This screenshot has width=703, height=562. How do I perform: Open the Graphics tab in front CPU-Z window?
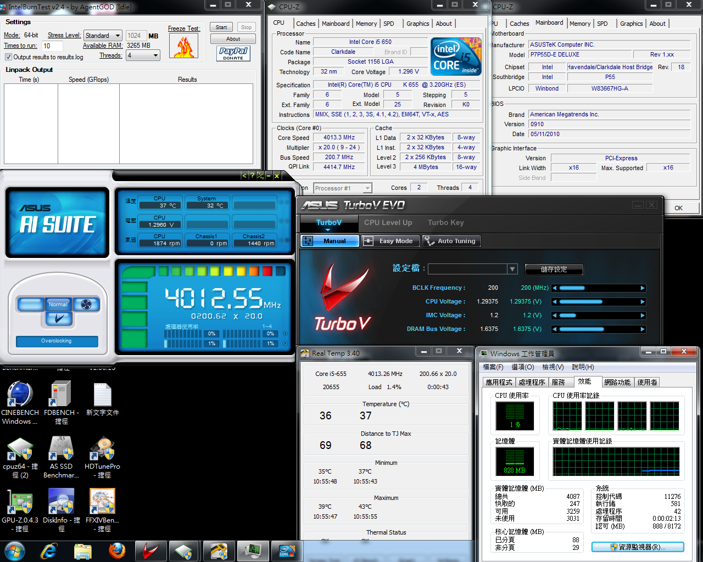(x=418, y=24)
